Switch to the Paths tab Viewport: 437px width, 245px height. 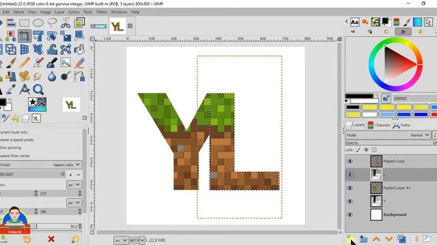[x=401, y=125]
